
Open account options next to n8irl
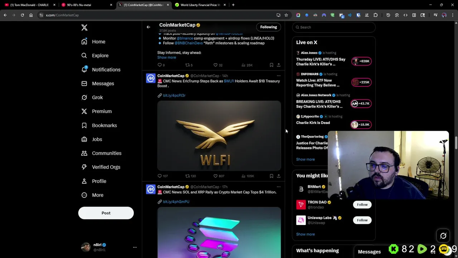click(x=135, y=247)
